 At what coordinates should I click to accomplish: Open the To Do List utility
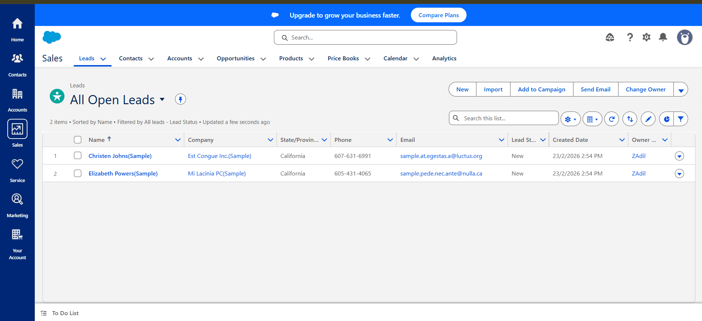(x=60, y=313)
